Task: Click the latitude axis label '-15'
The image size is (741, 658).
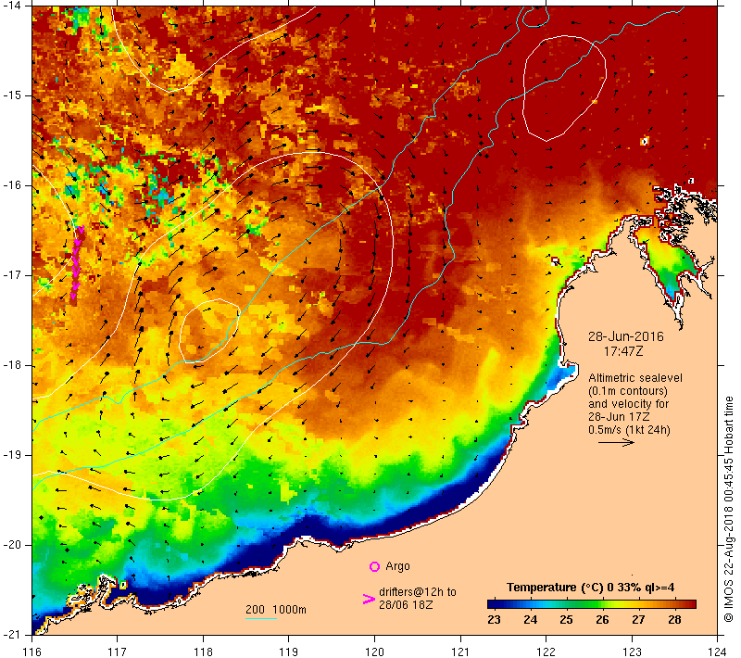Action: coord(12,95)
